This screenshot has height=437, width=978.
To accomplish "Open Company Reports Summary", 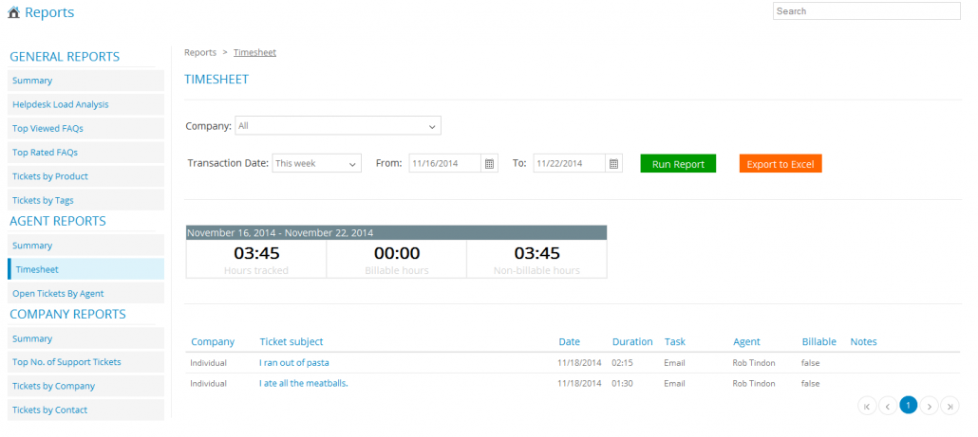I will (x=86, y=338).
